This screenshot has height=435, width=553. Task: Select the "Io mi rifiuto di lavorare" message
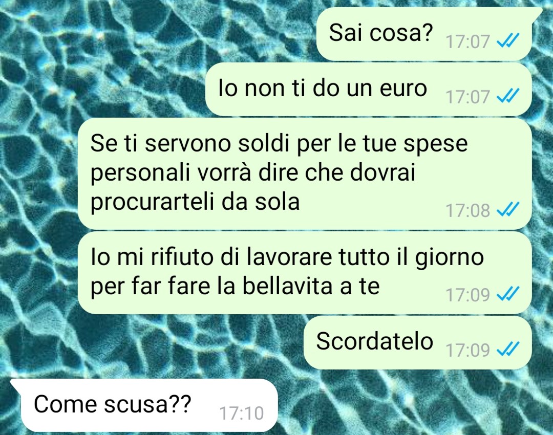(305, 272)
